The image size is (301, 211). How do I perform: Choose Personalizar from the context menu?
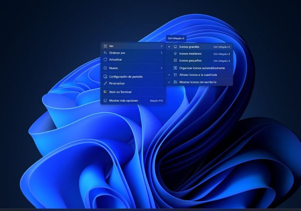point(133,83)
